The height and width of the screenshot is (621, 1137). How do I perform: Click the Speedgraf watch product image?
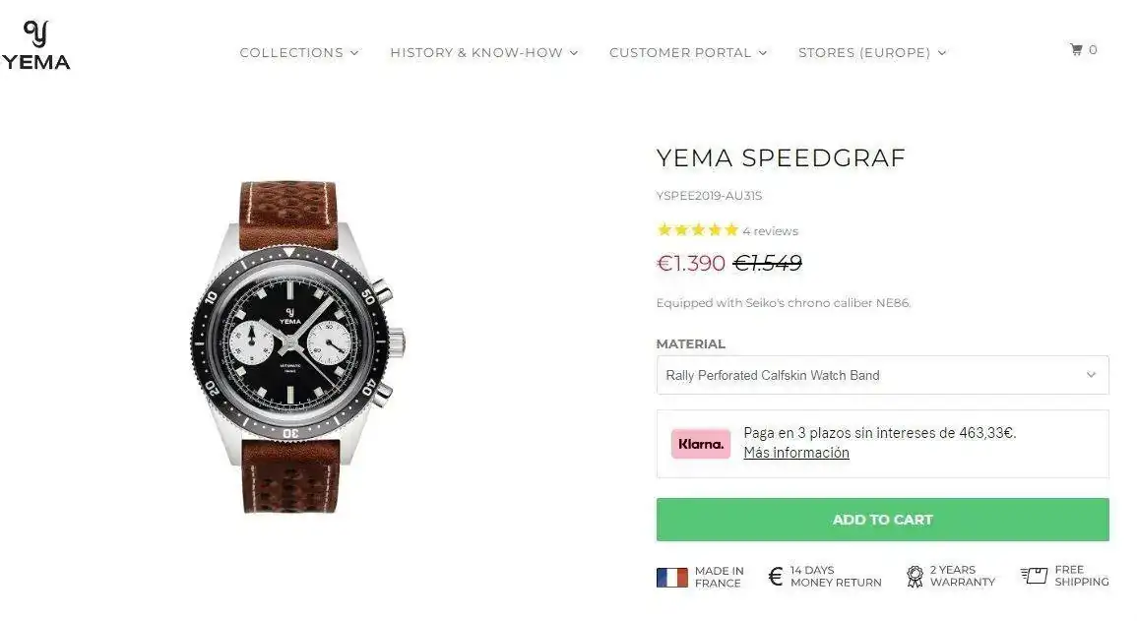[297, 346]
